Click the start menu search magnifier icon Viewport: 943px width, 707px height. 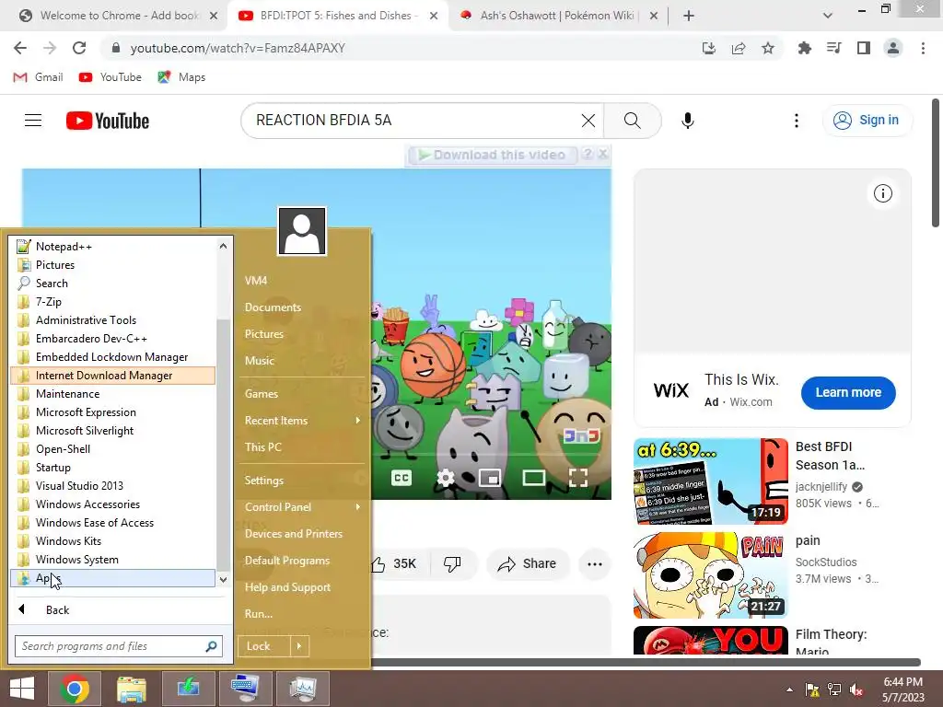(211, 646)
